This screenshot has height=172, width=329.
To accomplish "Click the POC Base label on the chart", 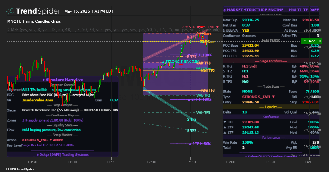I will click(207, 42).
